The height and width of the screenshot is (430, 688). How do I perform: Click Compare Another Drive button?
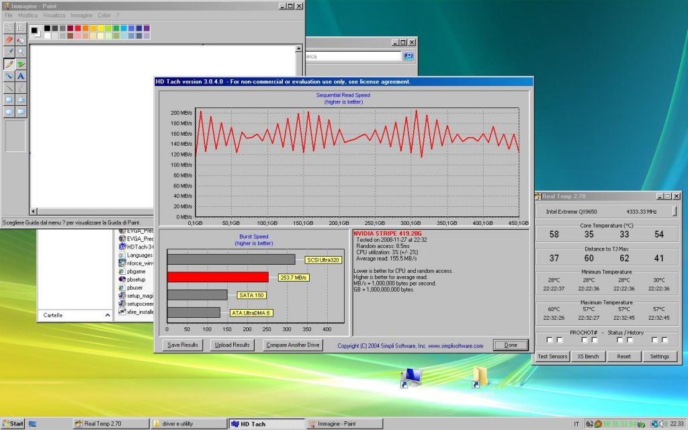coord(293,345)
